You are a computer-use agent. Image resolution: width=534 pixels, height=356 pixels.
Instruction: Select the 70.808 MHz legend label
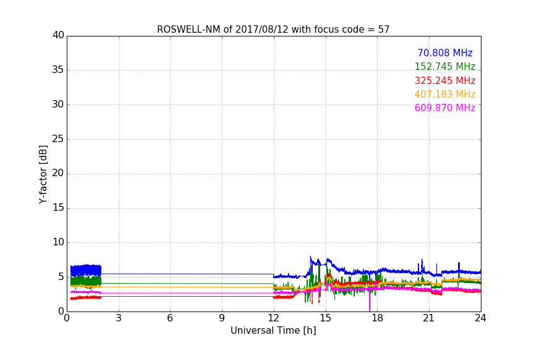click(x=445, y=53)
